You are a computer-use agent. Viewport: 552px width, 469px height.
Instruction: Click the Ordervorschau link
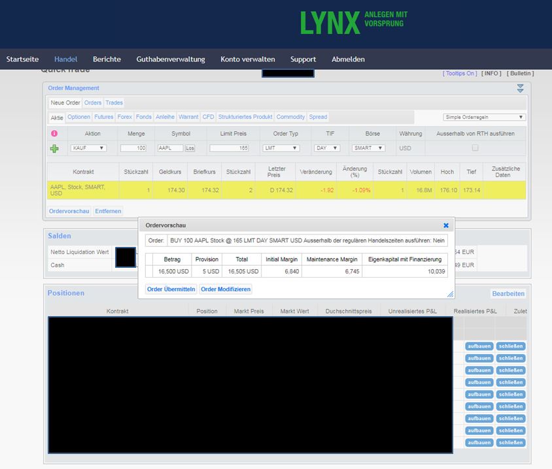69,211
